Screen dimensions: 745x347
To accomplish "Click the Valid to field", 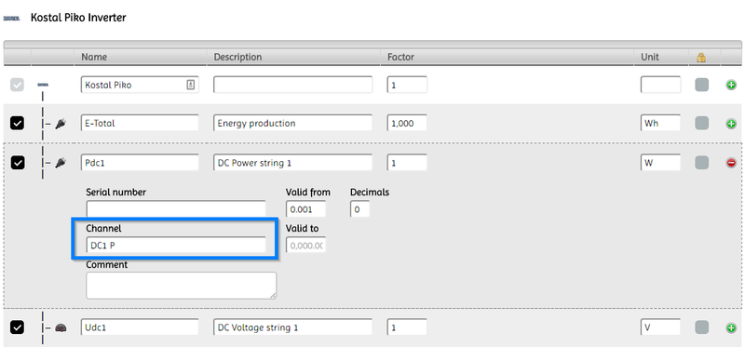I will 306,246.
